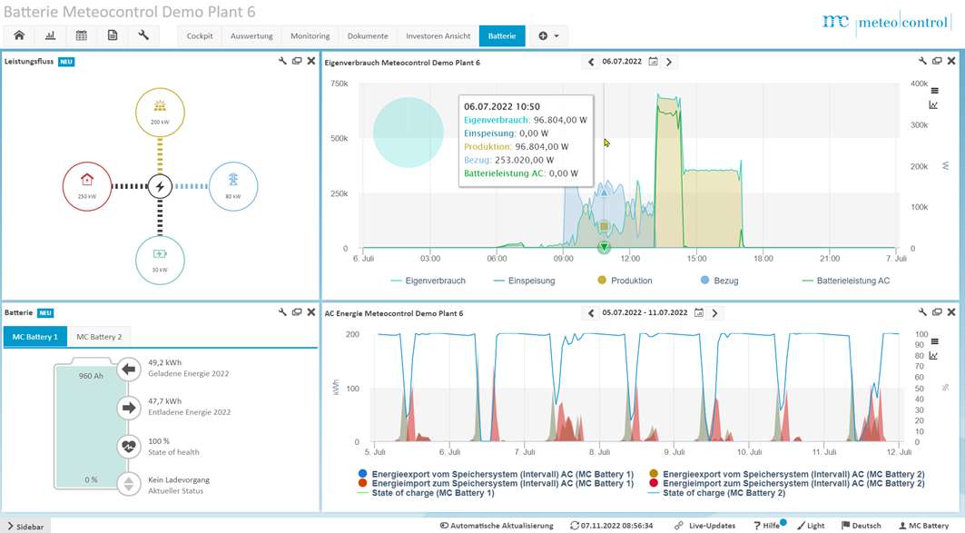Toggle Automatische Aktualisierung in status bar
The image size is (965, 533).
[x=497, y=526]
